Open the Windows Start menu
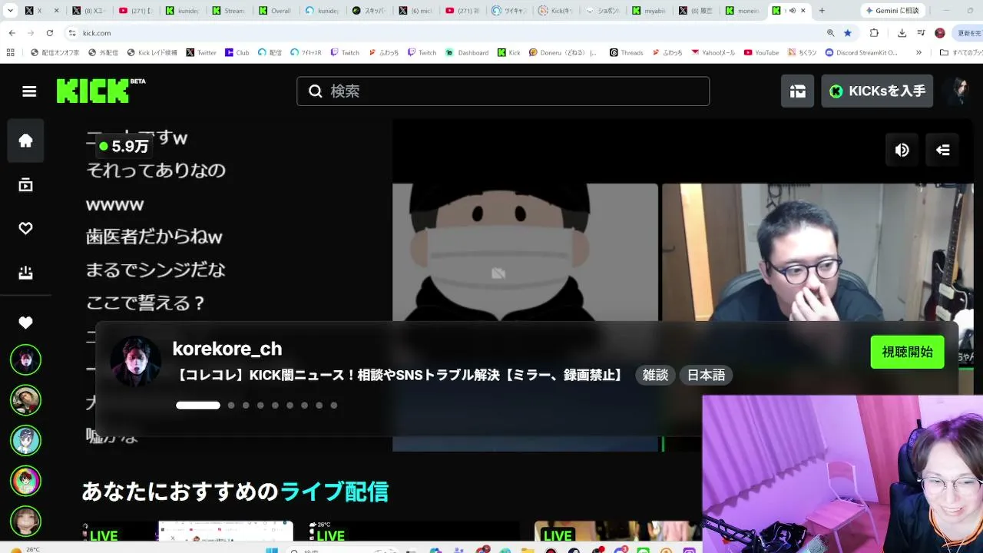Viewport: 983px width, 553px height. click(x=272, y=550)
